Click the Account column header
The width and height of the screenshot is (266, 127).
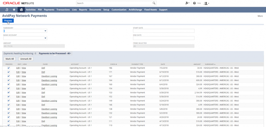tap(75, 64)
